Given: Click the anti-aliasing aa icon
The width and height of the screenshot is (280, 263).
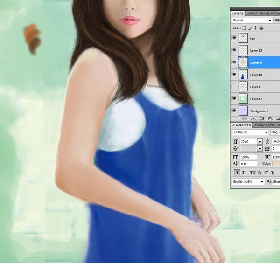Looking at the screenshot, I should coord(269,181).
